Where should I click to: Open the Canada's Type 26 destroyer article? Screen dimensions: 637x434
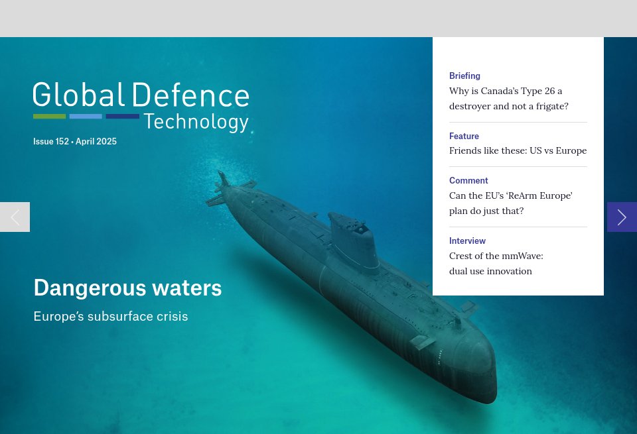508,98
